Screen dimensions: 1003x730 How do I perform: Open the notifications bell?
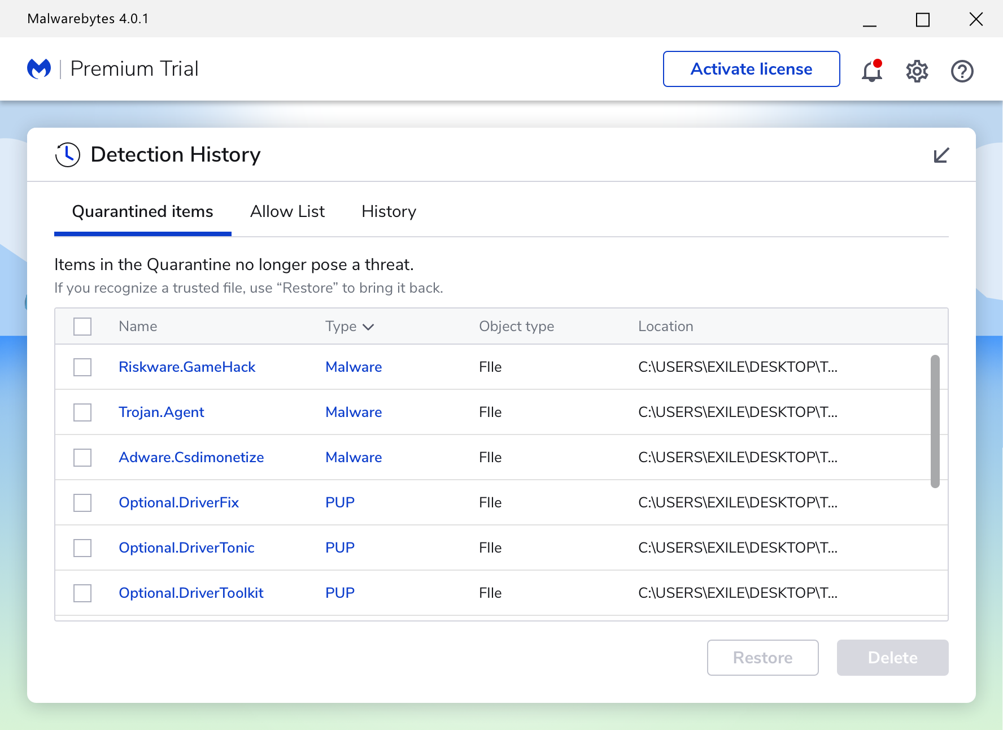pos(872,71)
